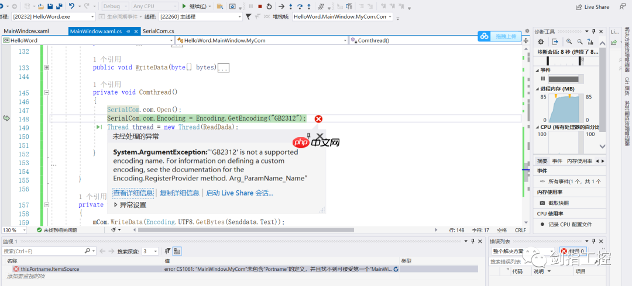Click the 查看详细信息 link
Screen dimensions: 632x286
pyautogui.click(x=133, y=193)
